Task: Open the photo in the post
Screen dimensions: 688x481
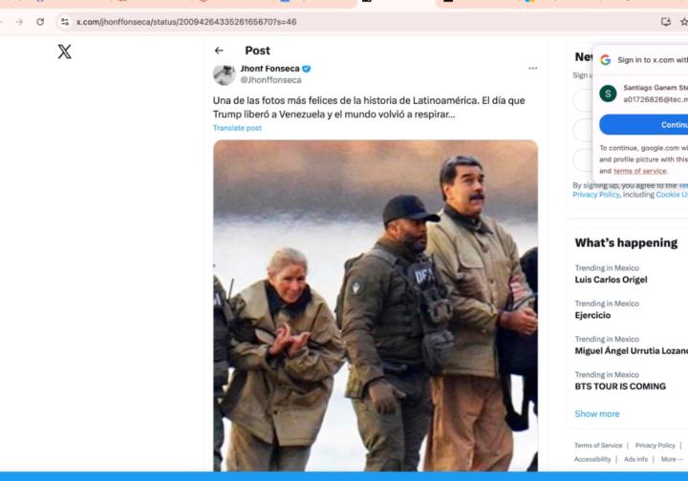Action: [375, 305]
